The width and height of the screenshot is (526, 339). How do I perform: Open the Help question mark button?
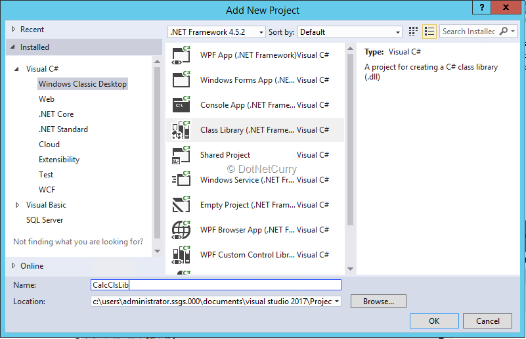coord(482,7)
